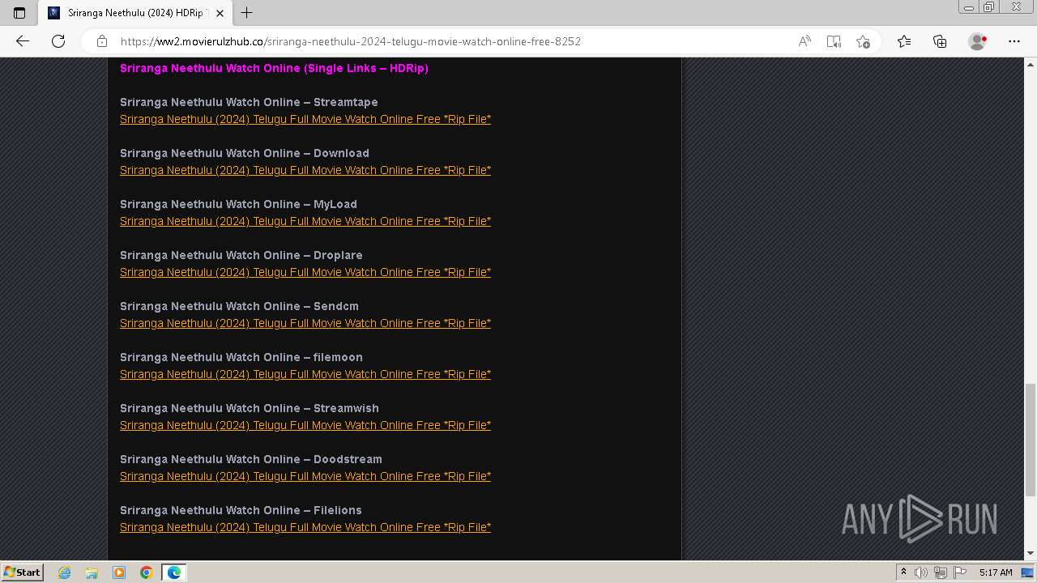Click 'Sriranga Neethulu Watch Online – Streamtape' text

[249, 102]
